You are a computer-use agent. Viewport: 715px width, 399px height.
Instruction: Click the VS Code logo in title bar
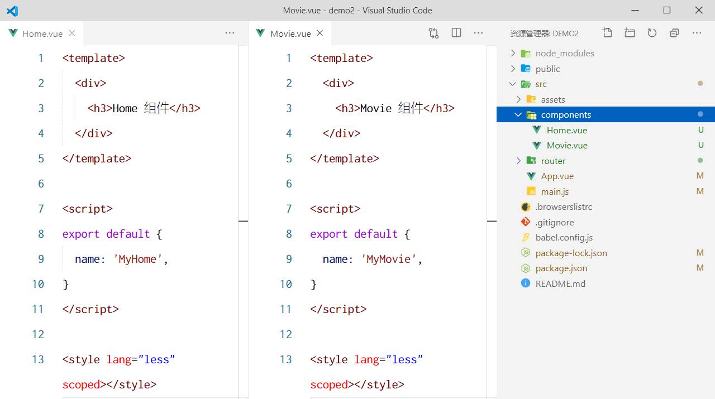[12, 11]
